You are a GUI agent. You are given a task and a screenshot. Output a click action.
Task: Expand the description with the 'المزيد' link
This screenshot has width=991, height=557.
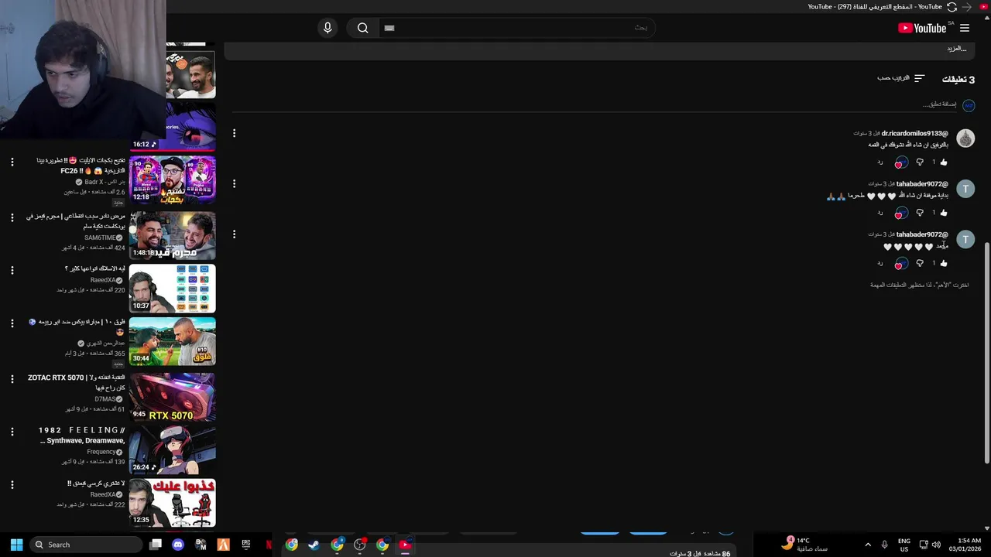click(957, 48)
